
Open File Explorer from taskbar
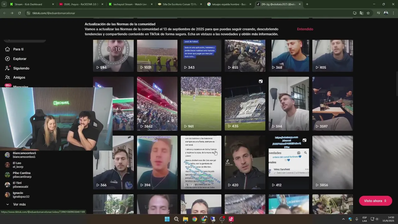185,219
